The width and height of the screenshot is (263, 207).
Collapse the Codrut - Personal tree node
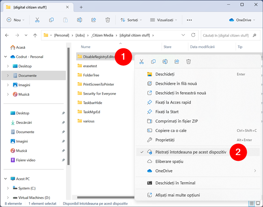pyautogui.click(x=6, y=57)
